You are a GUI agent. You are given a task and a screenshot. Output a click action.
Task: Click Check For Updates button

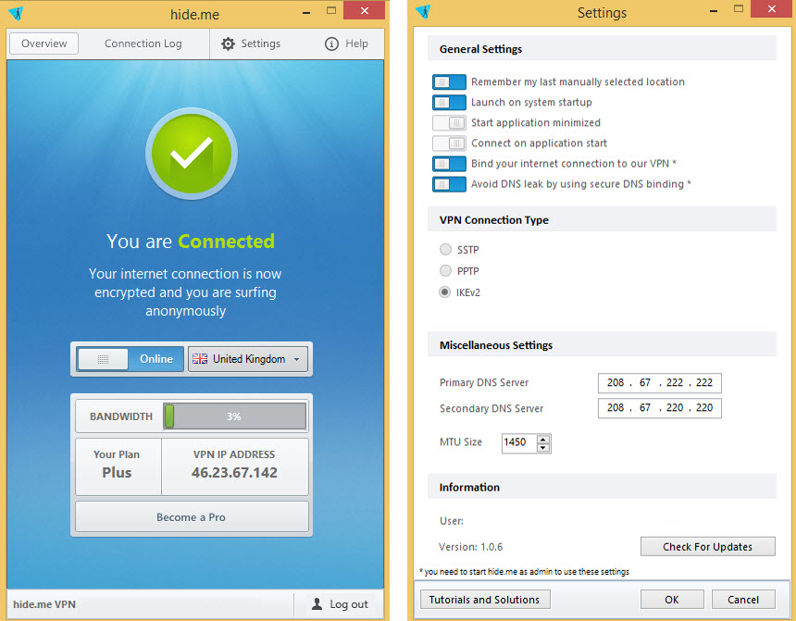pos(708,546)
